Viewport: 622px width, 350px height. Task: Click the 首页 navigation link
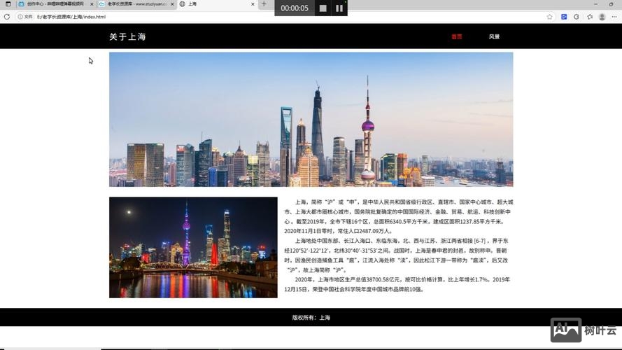457,36
